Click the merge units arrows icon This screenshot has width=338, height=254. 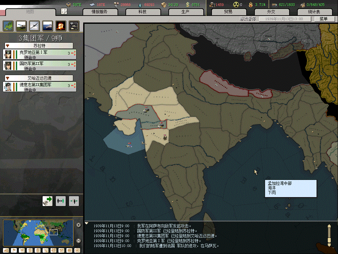point(74,201)
